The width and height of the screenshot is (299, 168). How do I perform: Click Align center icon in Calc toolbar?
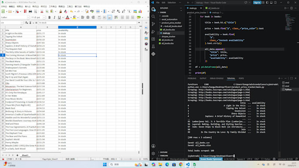pos(88,17)
